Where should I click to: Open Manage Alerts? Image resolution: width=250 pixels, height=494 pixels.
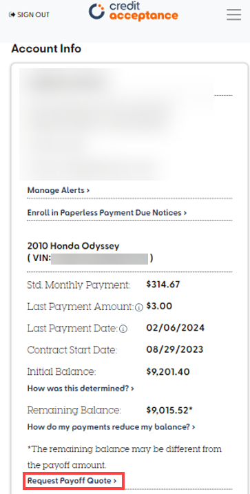point(59,190)
